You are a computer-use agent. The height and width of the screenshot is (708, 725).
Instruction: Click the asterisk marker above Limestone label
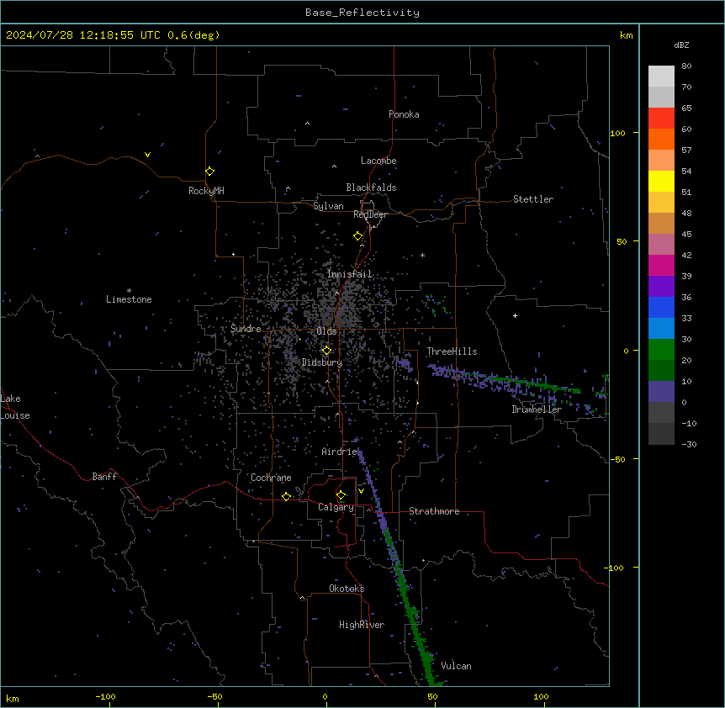tap(129, 290)
